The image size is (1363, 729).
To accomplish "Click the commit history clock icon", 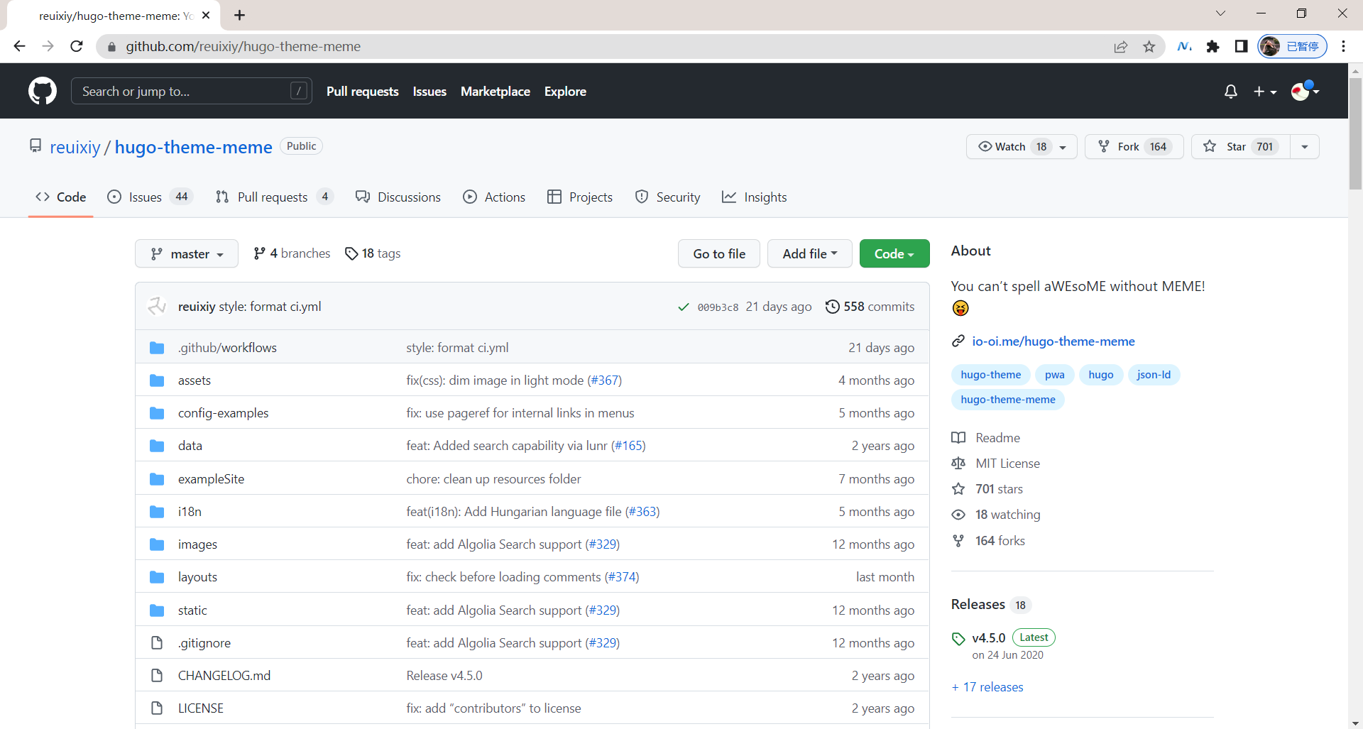I will (x=832, y=307).
